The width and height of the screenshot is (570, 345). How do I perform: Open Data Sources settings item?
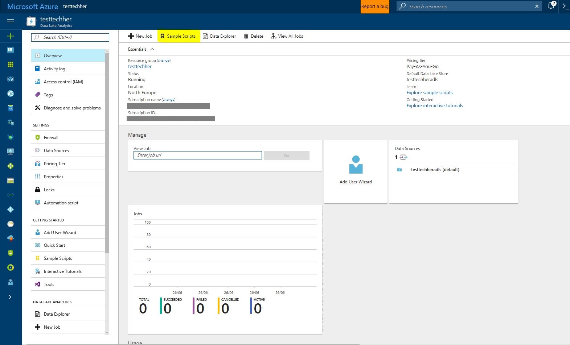pos(68,150)
